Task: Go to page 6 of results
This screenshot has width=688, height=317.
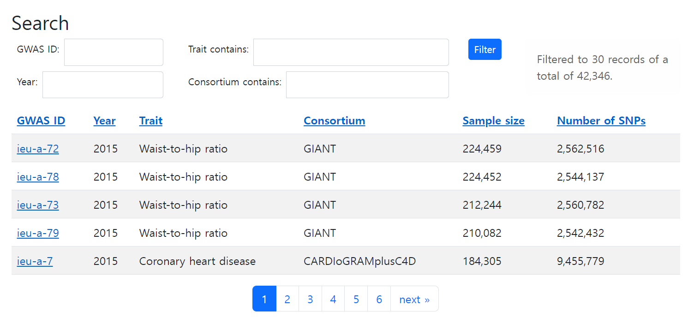Action: point(379,299)
